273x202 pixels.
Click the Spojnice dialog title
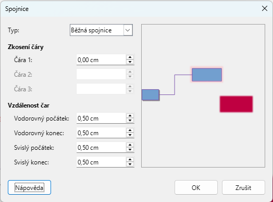click(x=17, y=9)
